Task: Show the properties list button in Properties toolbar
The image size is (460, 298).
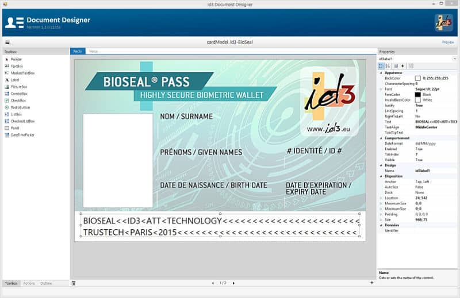Action: click(x=396, y=66)
